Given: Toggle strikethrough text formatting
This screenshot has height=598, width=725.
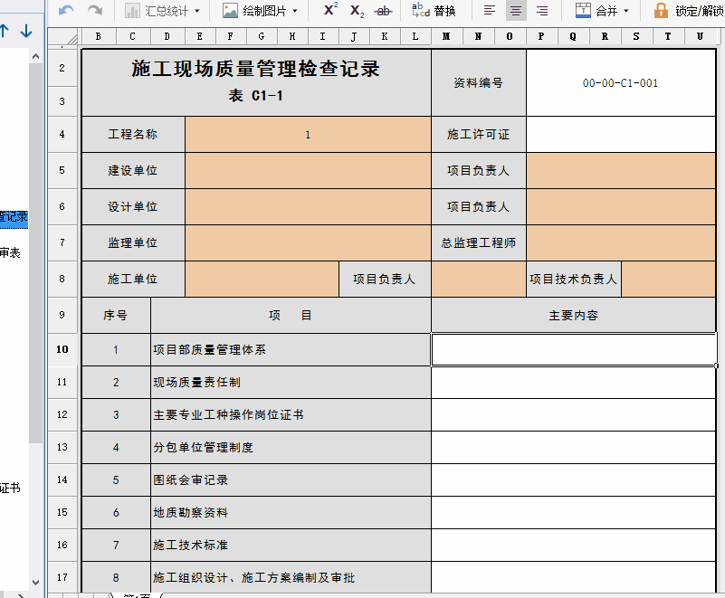Looking at the screenshot, I should (x=383, y=11).
